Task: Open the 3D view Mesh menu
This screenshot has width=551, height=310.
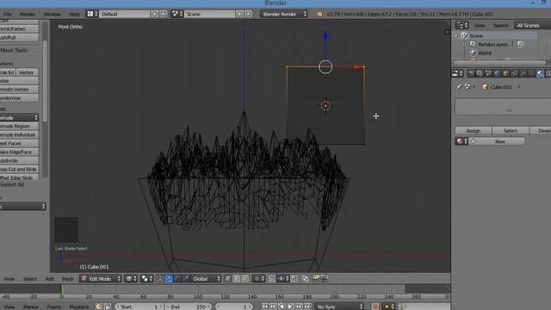Action: pyautogui.click(x=68, y=279)
